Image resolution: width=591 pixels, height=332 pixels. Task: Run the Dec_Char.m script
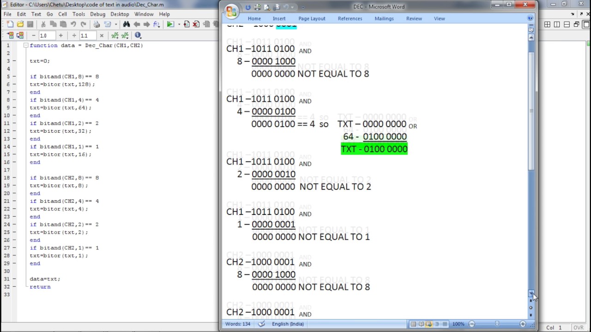click(x=170, y=24)
